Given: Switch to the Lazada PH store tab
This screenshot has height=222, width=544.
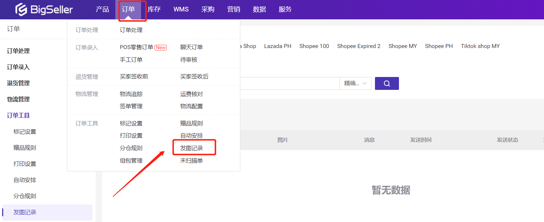Looking at the screenshot, I should (x=278, y=46).
